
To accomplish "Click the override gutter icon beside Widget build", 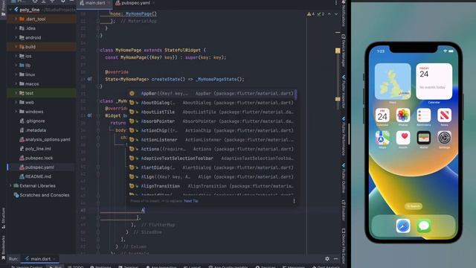I will pos(89,115).
